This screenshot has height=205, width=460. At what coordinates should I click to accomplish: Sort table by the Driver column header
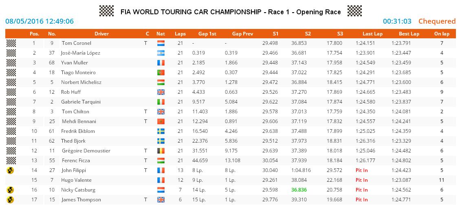(101, 34)
